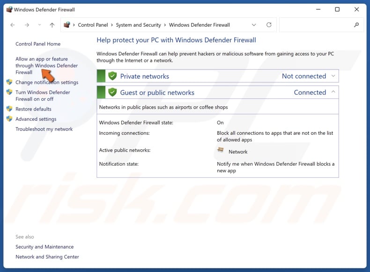The width and height of the screenshot is (370, 272).
Task: Expand chevron after address bar icon
Action: click(x=74, y=25)
